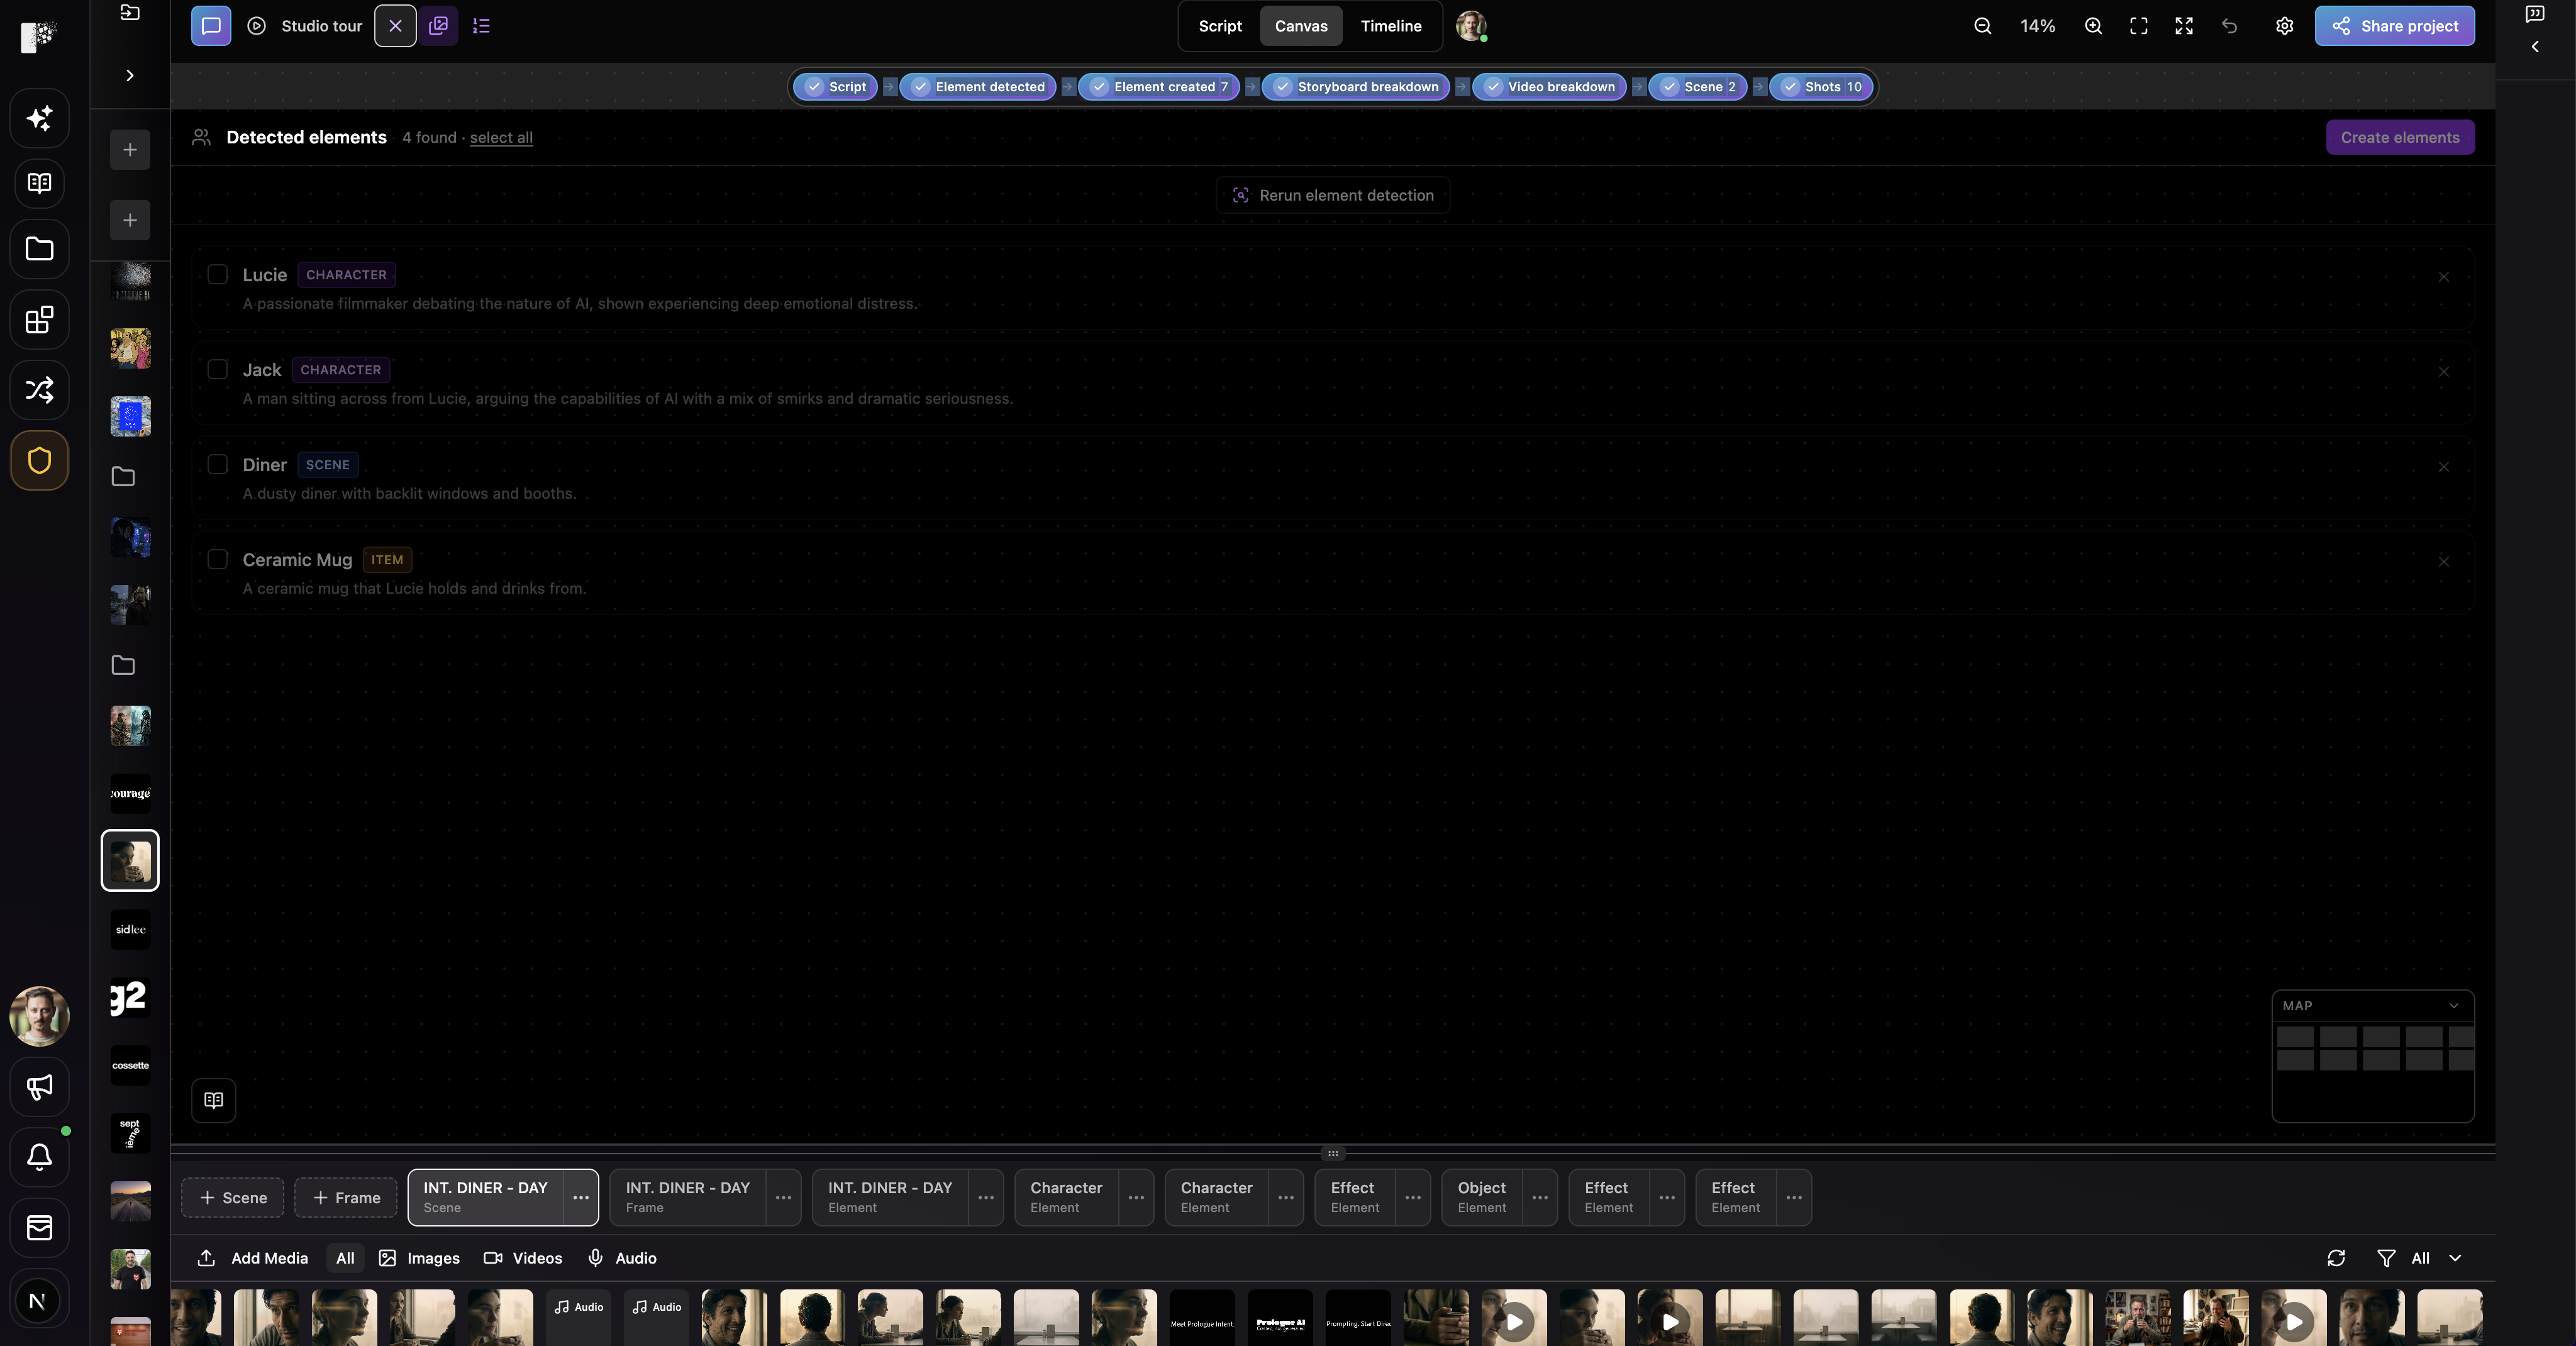Image resolution: width=2576 pixels, height=1346 pixels.
Task: Click Share project button
Action: tap(2394, 26)
